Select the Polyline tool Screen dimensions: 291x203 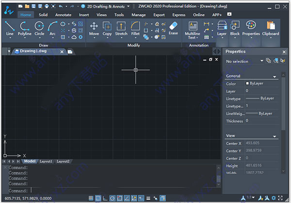[x=25, y=28]
